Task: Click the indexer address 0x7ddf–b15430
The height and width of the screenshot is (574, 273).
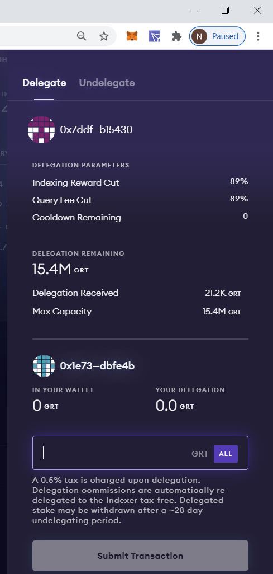Action: pyautogui.click(x=96, y=130)
